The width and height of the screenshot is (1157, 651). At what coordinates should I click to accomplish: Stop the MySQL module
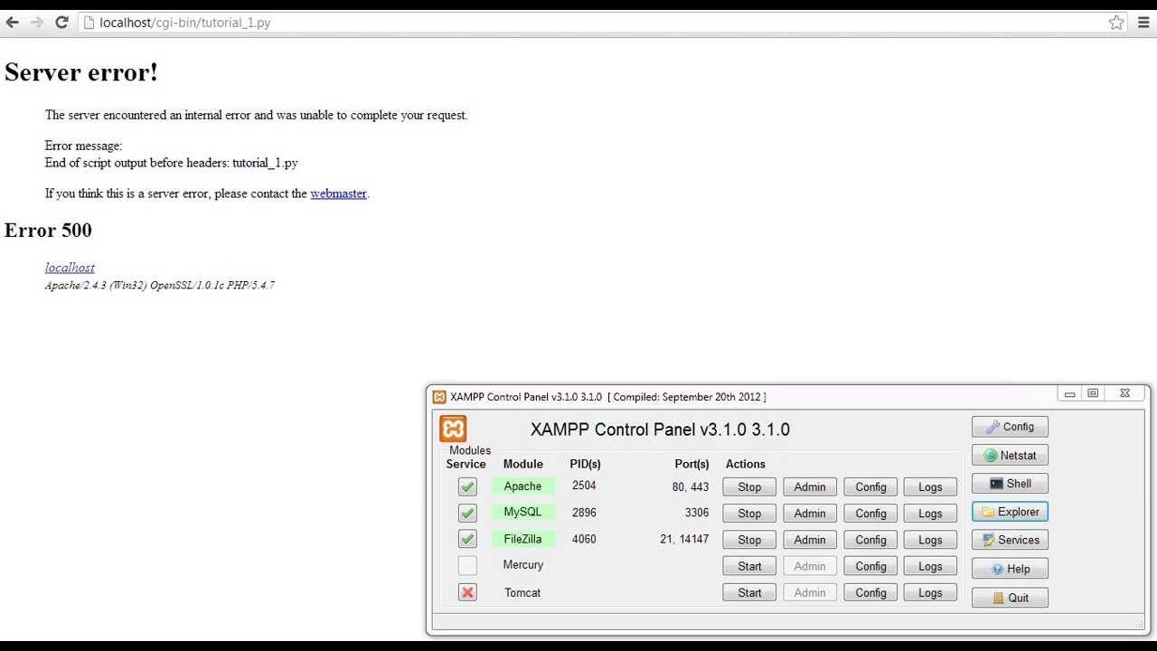coord(749,513)
